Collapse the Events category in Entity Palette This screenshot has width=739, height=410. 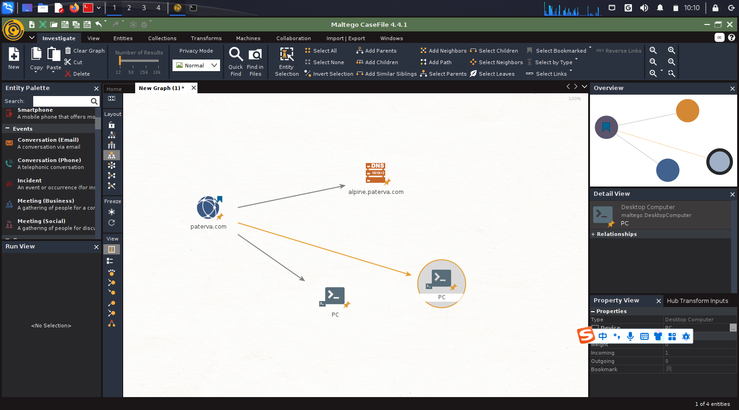pos(7,128)
